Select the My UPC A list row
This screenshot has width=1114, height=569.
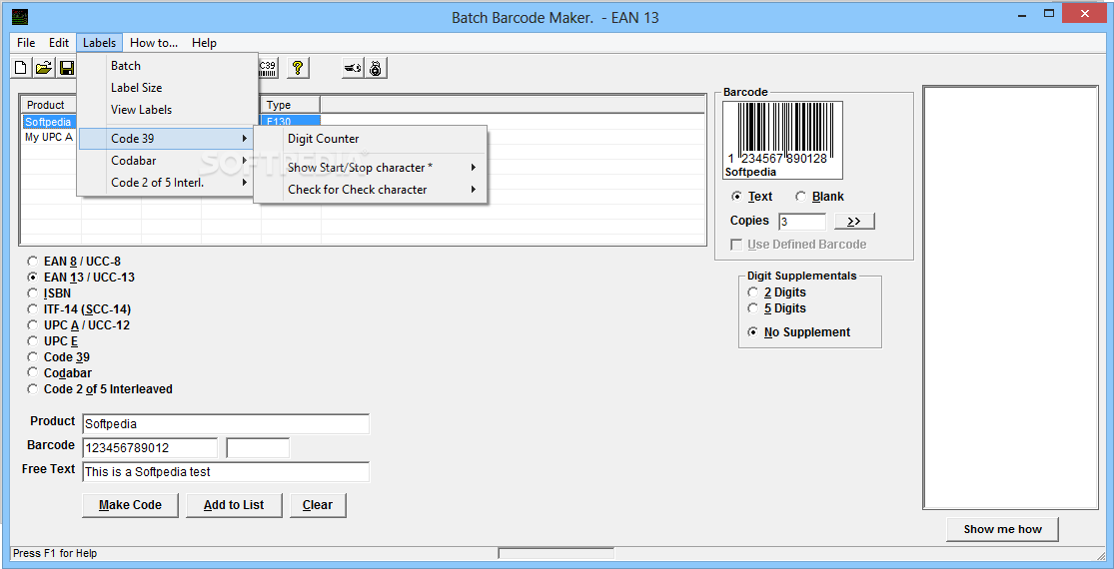tap(48, 137)
